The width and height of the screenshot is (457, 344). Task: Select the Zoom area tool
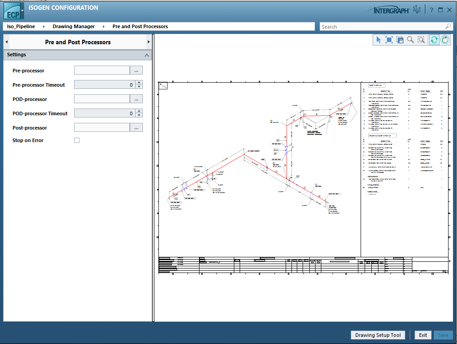[x=421, y=40]
